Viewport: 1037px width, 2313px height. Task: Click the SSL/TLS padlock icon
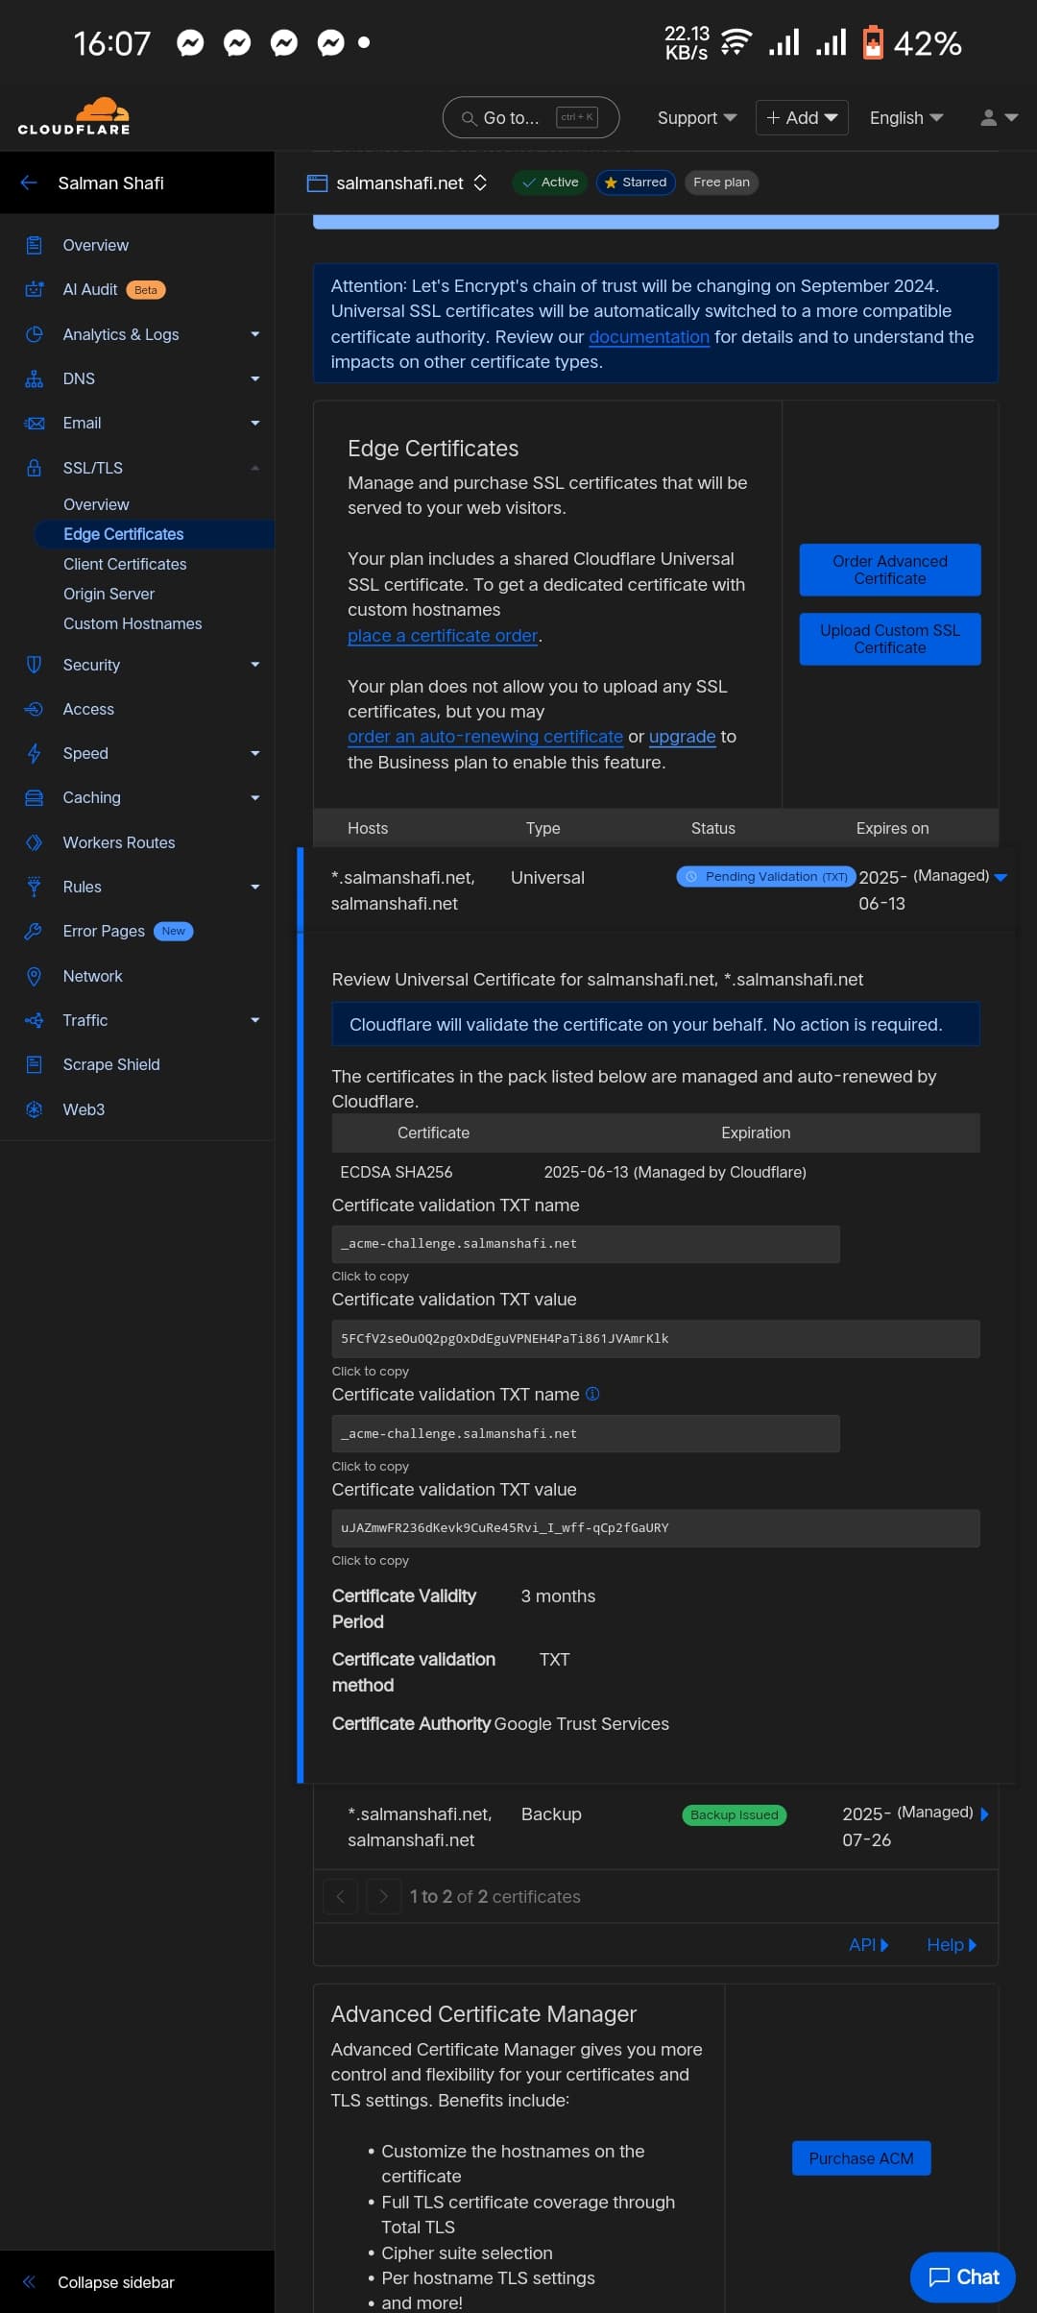coord(34,468)
